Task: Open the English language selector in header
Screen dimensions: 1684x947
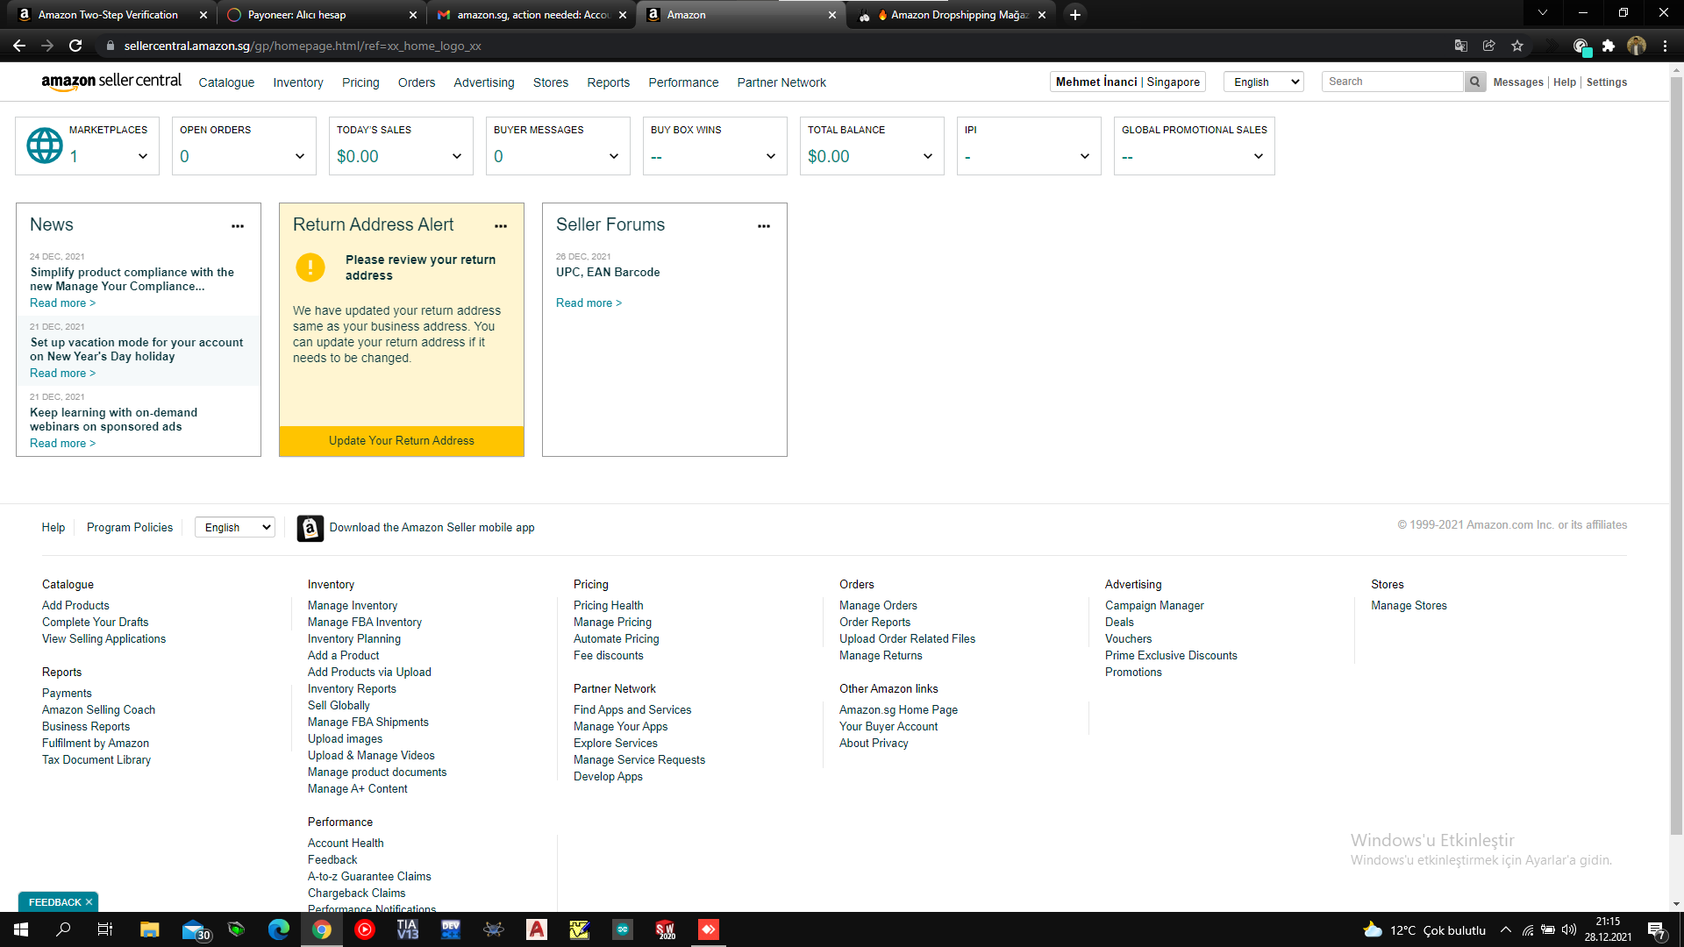Action: 1264,82
